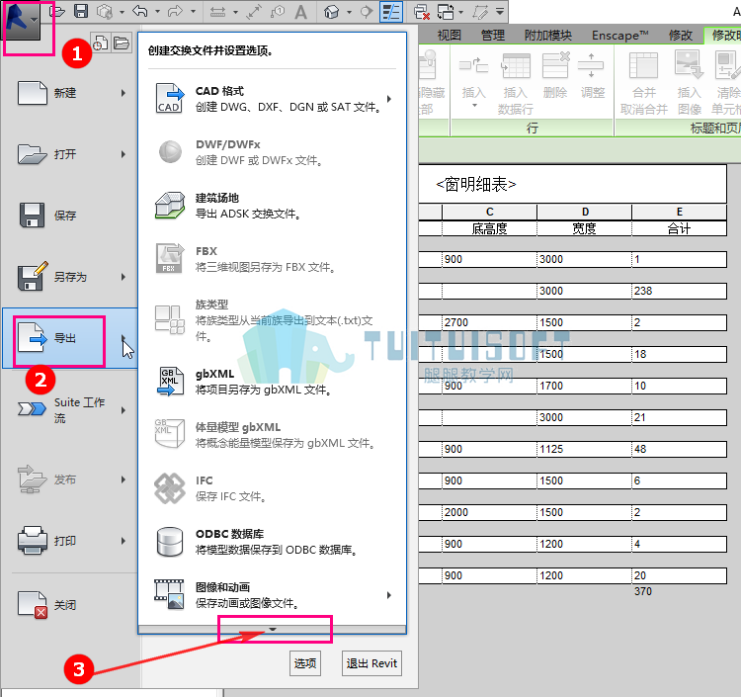Choose DWF/DWFx export option

[273, 152]
